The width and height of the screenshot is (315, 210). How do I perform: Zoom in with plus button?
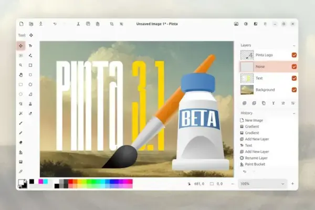pyautogui.click(x=292, y=184)
